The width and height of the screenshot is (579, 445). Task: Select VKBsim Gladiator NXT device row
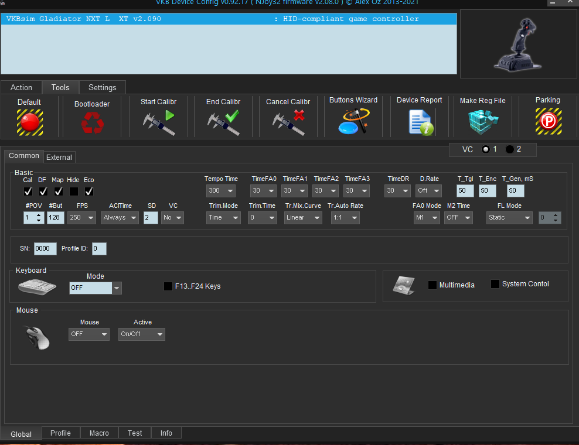[229, 19]
